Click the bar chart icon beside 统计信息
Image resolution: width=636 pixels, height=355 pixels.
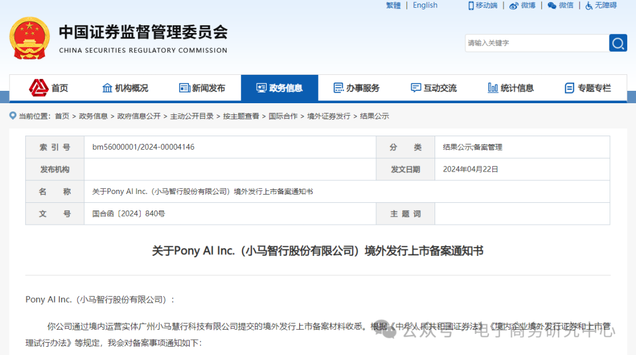pos(494,87)
